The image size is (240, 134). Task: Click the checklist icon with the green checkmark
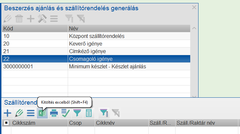[65, 113]
